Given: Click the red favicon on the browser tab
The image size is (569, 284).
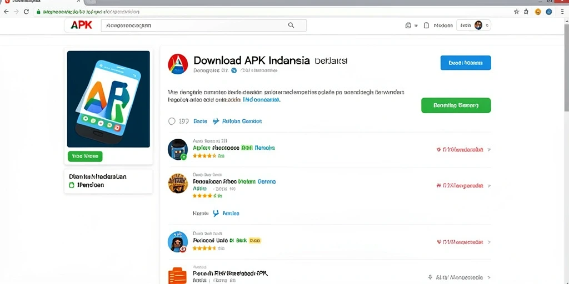Looking at the screenshot, I should click(x=7, y=2).
